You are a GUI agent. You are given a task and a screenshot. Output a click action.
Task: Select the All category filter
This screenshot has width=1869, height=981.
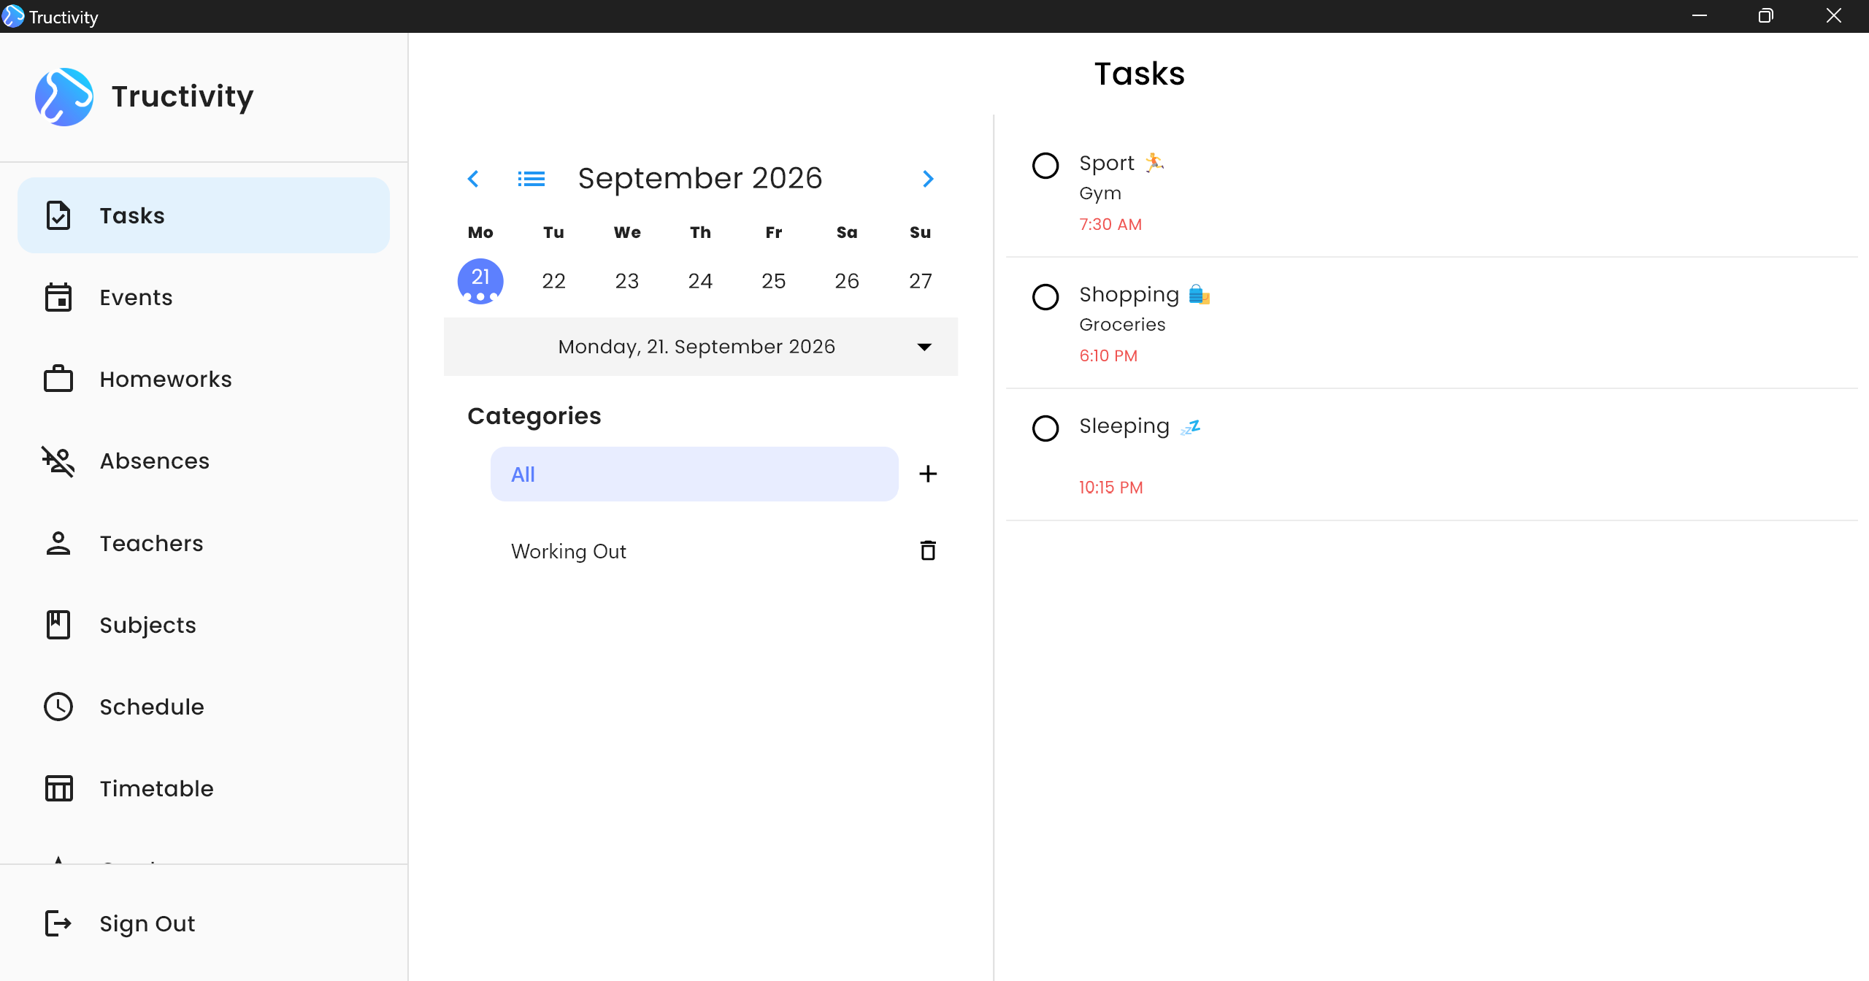[x=694, y=474]
